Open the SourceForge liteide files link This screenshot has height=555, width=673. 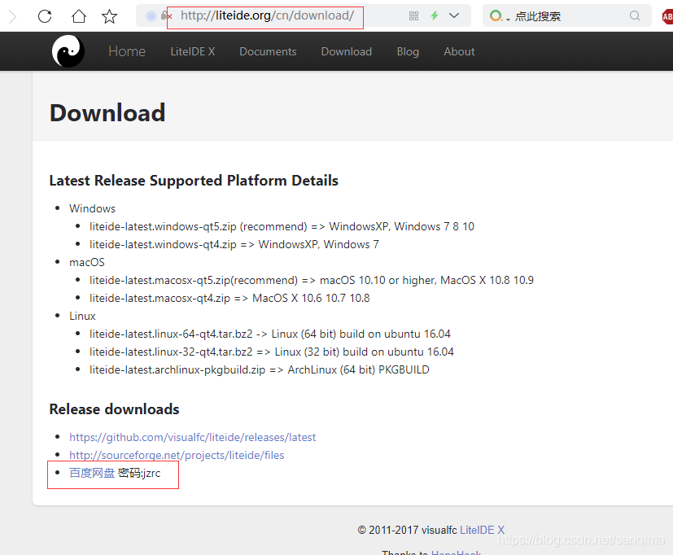(177, 456)
